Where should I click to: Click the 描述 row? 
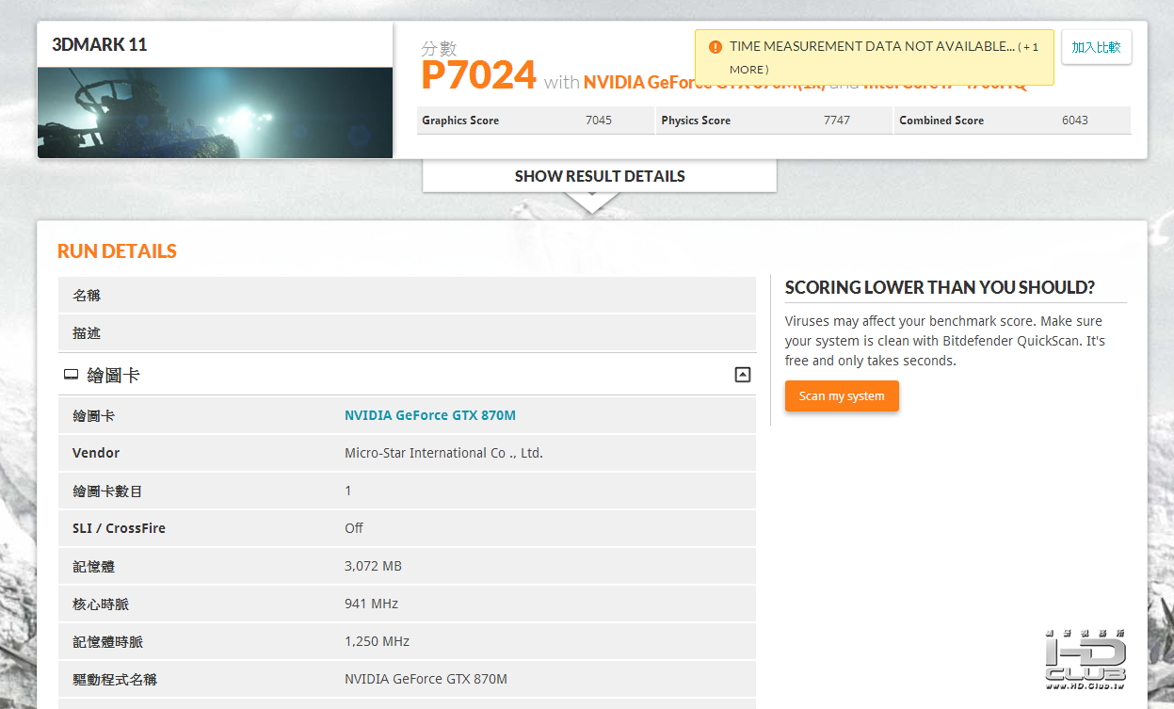407,332
